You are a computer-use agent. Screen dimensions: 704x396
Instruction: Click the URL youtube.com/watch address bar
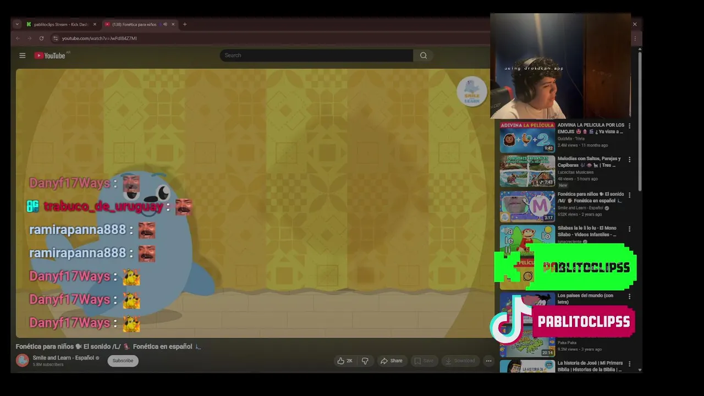coord(99,38)
